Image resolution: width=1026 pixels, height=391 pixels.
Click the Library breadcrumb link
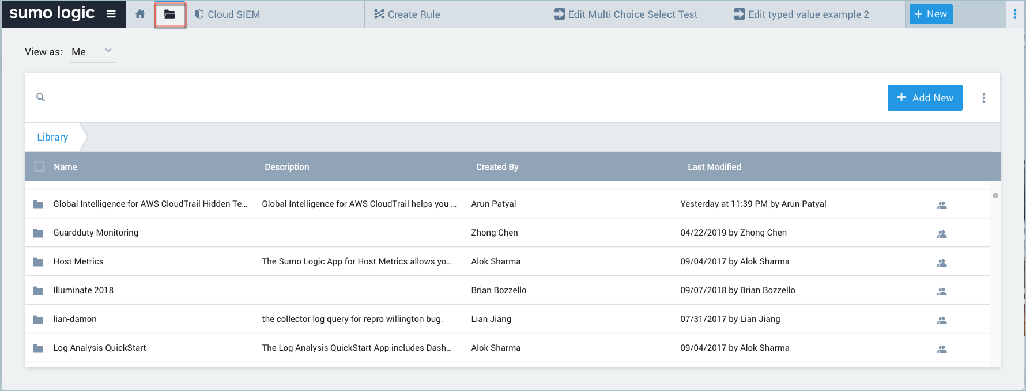[x=52, y=137]
